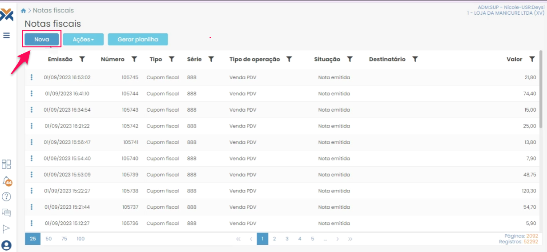Filter the Emissão column
Screen dimensions: 547x252
click(82, 59)
